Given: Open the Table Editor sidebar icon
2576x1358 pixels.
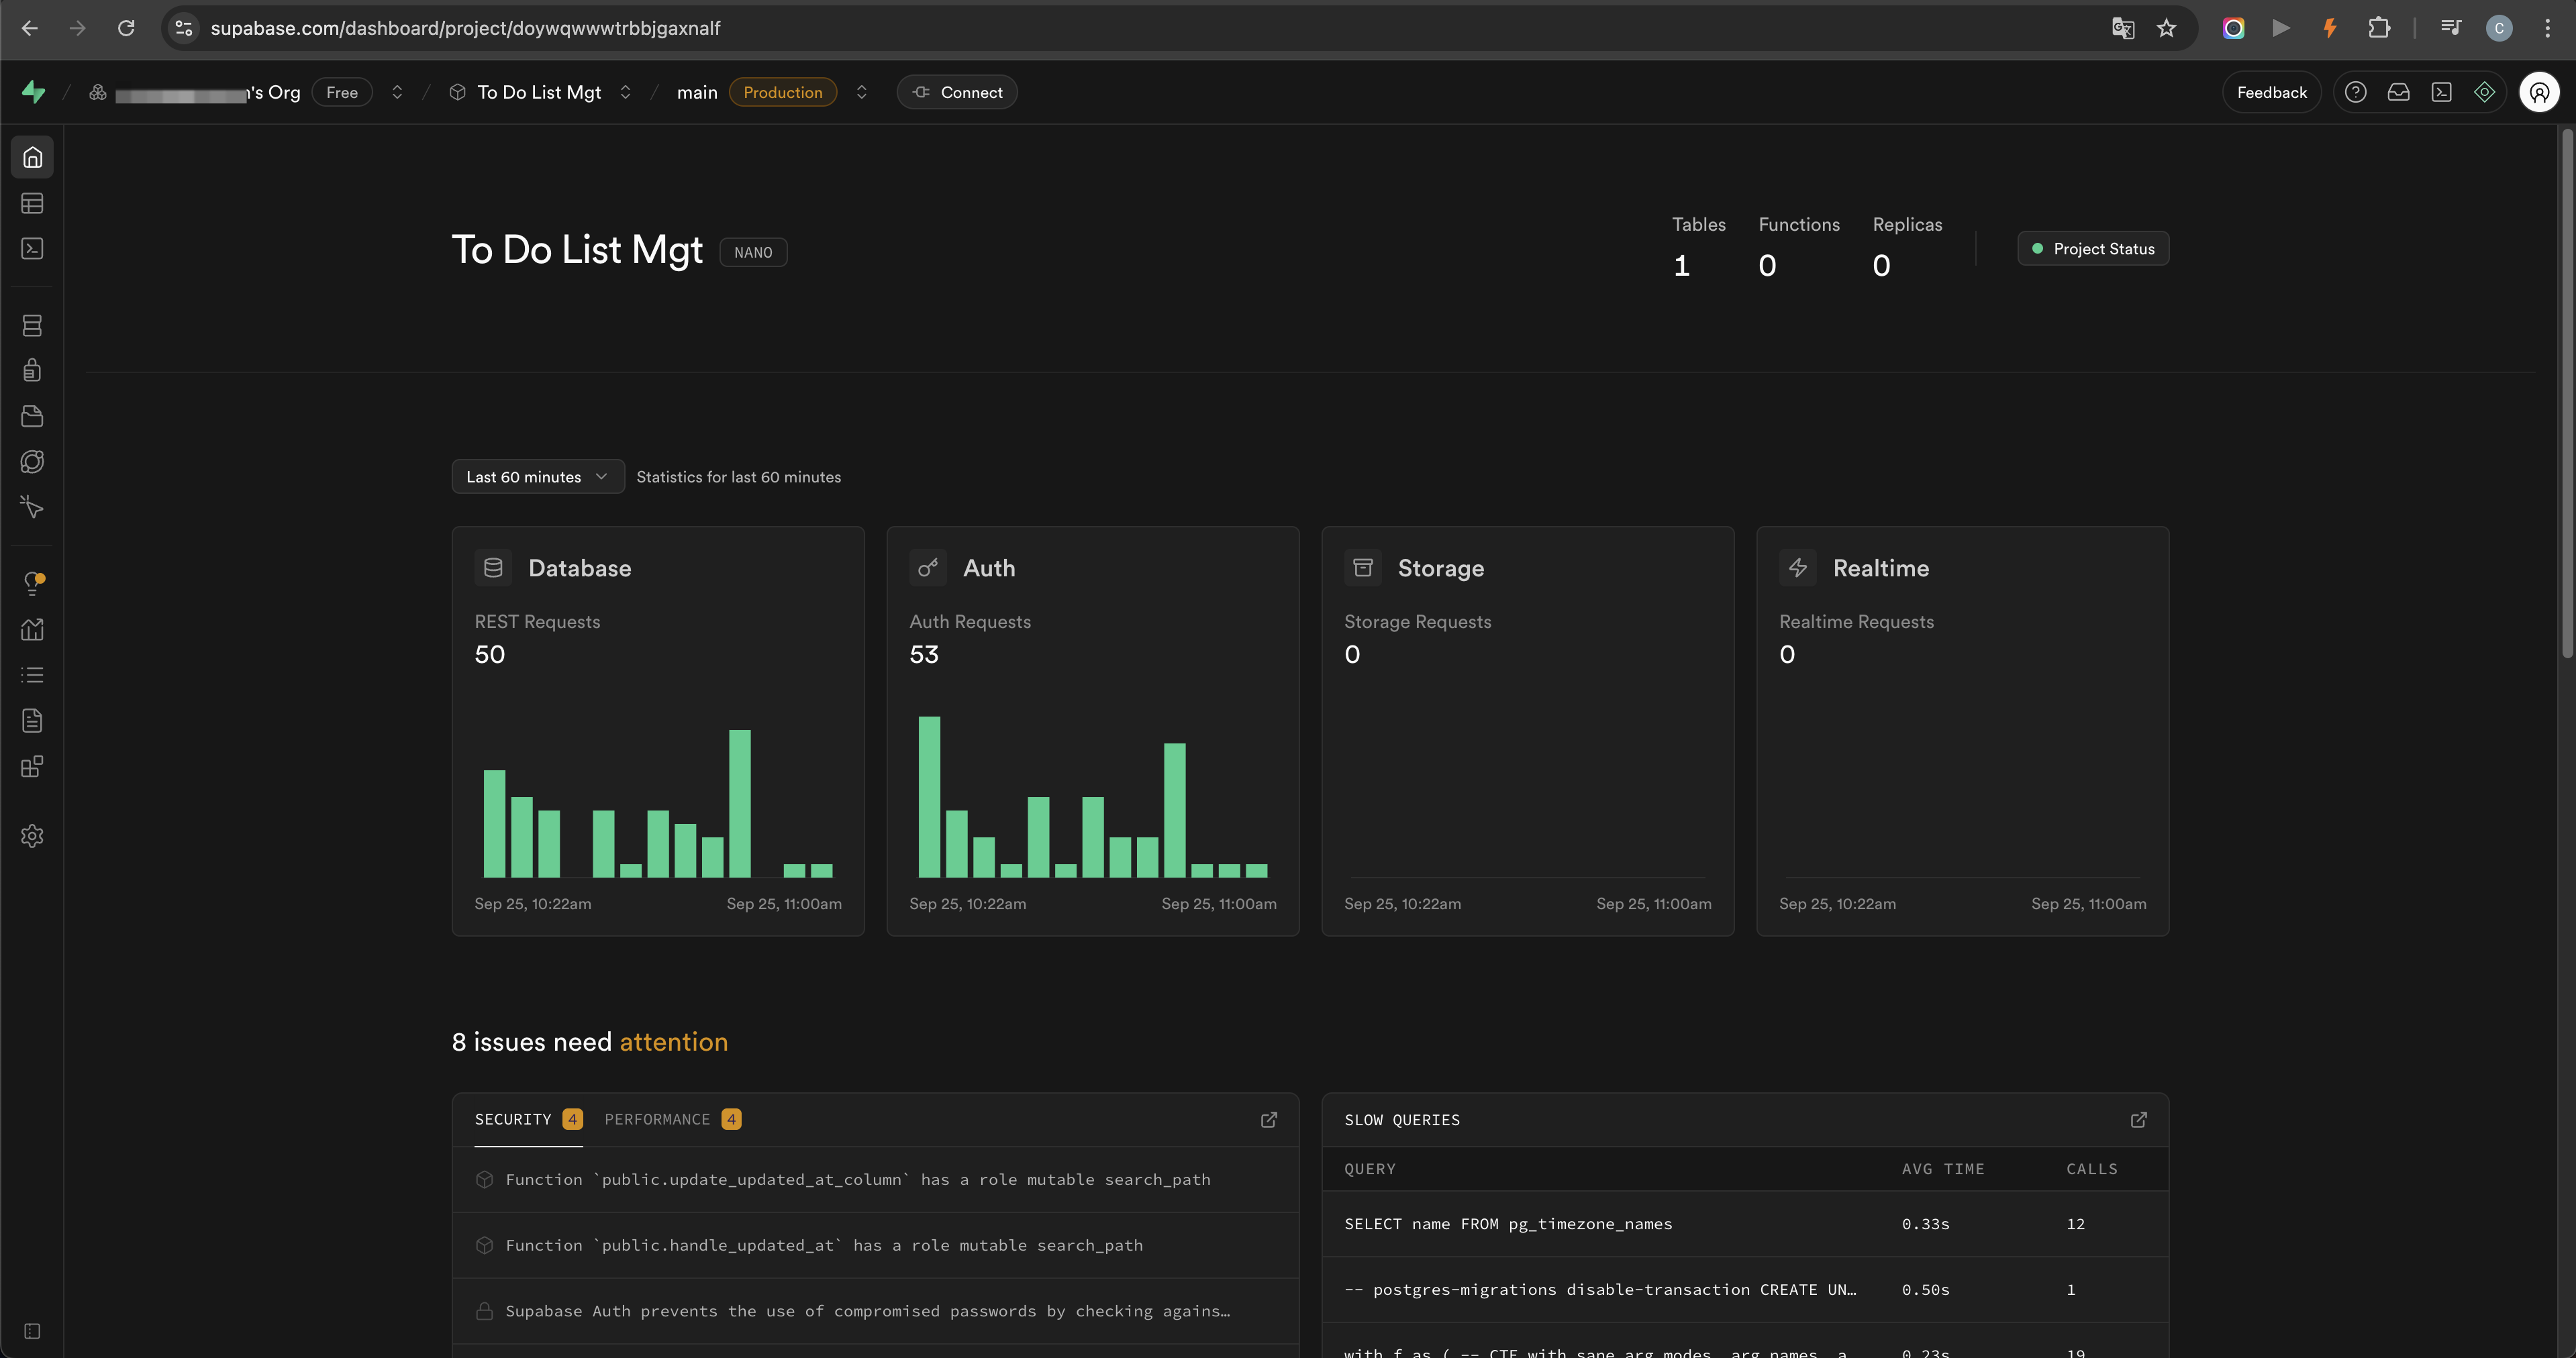Looking at the screenshot, I should point(32,203).
